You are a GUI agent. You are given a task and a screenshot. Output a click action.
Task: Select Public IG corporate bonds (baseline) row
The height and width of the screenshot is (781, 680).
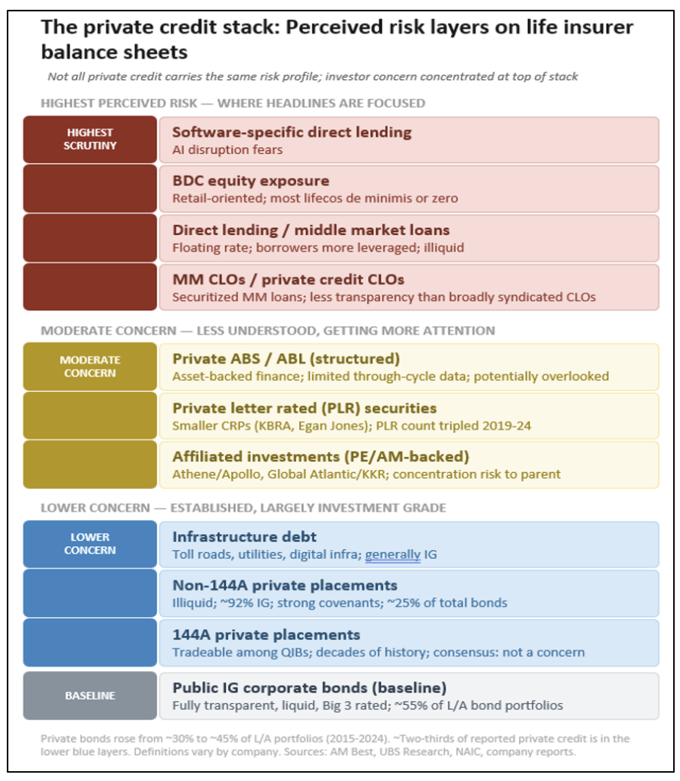[x=408, y=696]
